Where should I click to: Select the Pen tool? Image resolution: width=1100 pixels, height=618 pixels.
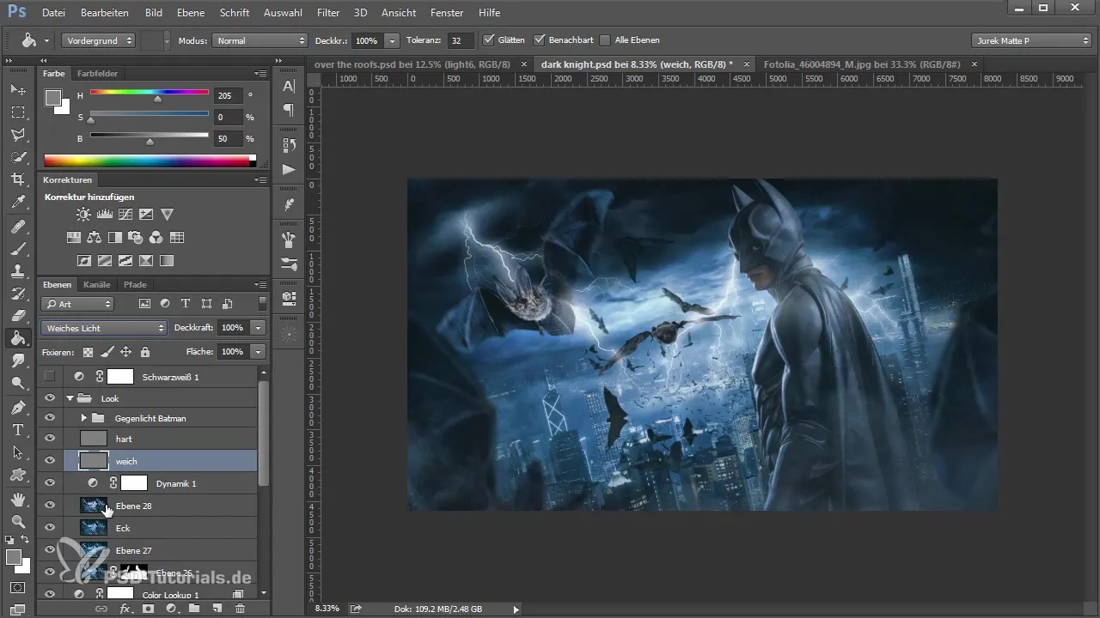coord(17,407)
